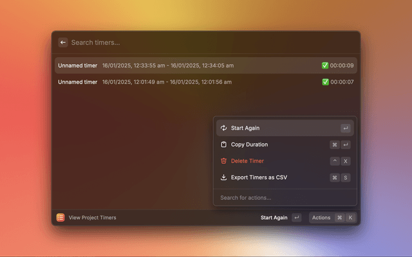Toggle the Actions panel button in footer

[332, 218]
